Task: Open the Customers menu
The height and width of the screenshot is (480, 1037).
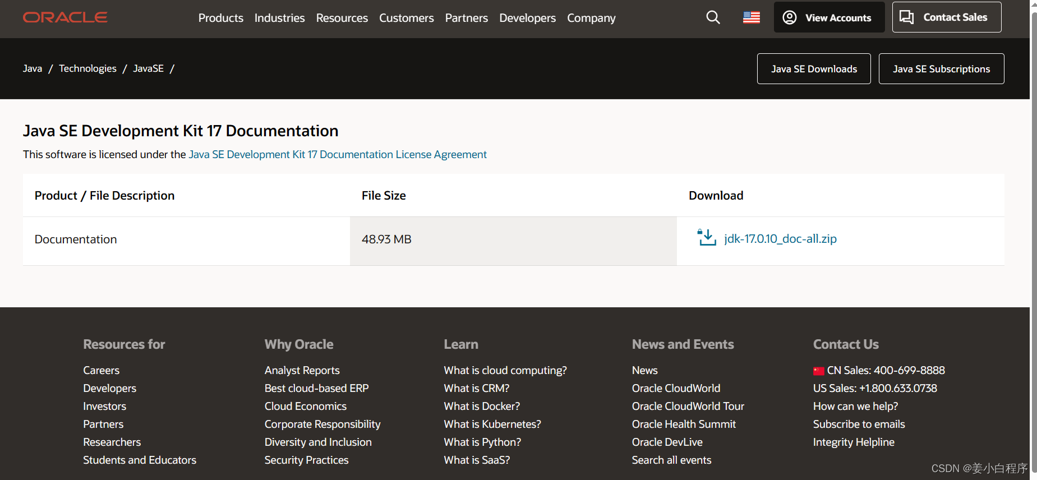Action: click(407, 18)
